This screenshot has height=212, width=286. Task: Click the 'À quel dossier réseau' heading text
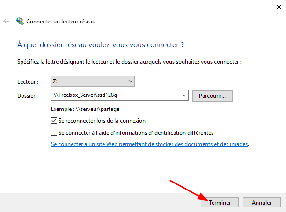(x=100, y=45)
